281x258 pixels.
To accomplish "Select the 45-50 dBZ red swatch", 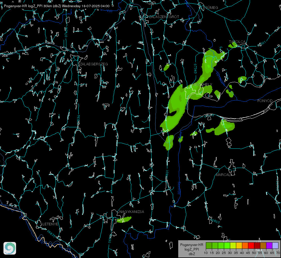I will (251, 245).
